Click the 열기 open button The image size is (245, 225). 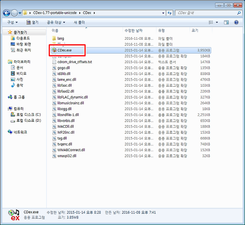[x=33, y=22]
